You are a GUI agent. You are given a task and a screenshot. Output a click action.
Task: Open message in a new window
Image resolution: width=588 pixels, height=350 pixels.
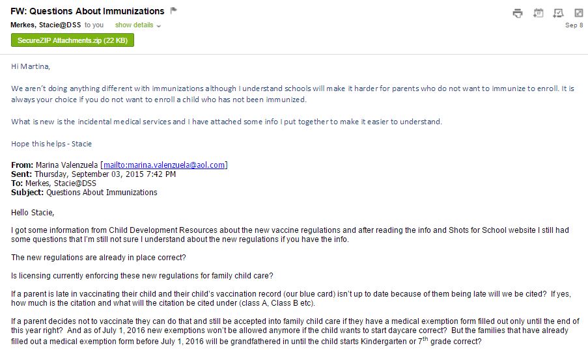tap(579, 13)
